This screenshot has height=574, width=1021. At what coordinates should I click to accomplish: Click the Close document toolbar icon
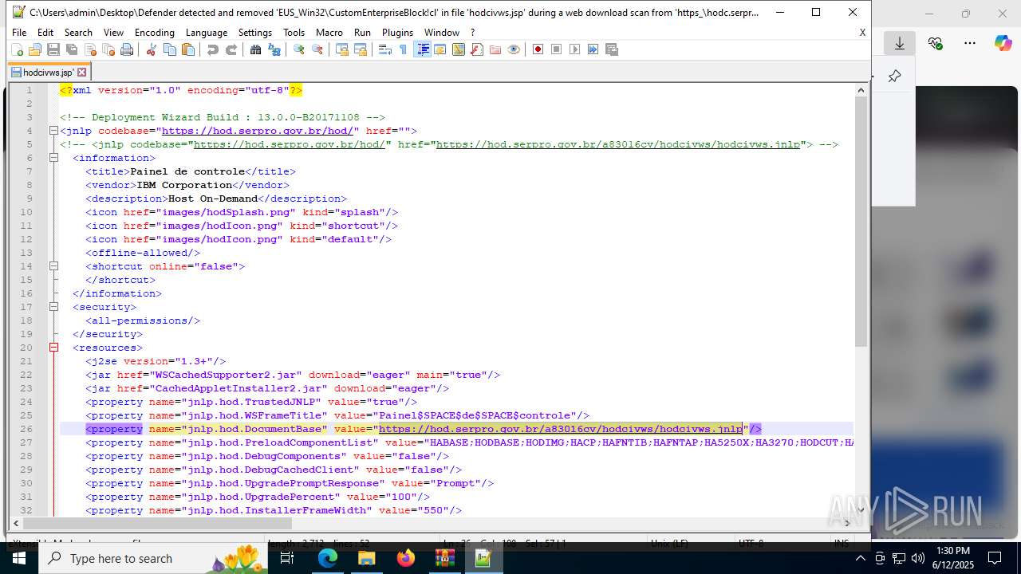click(90, 49)
